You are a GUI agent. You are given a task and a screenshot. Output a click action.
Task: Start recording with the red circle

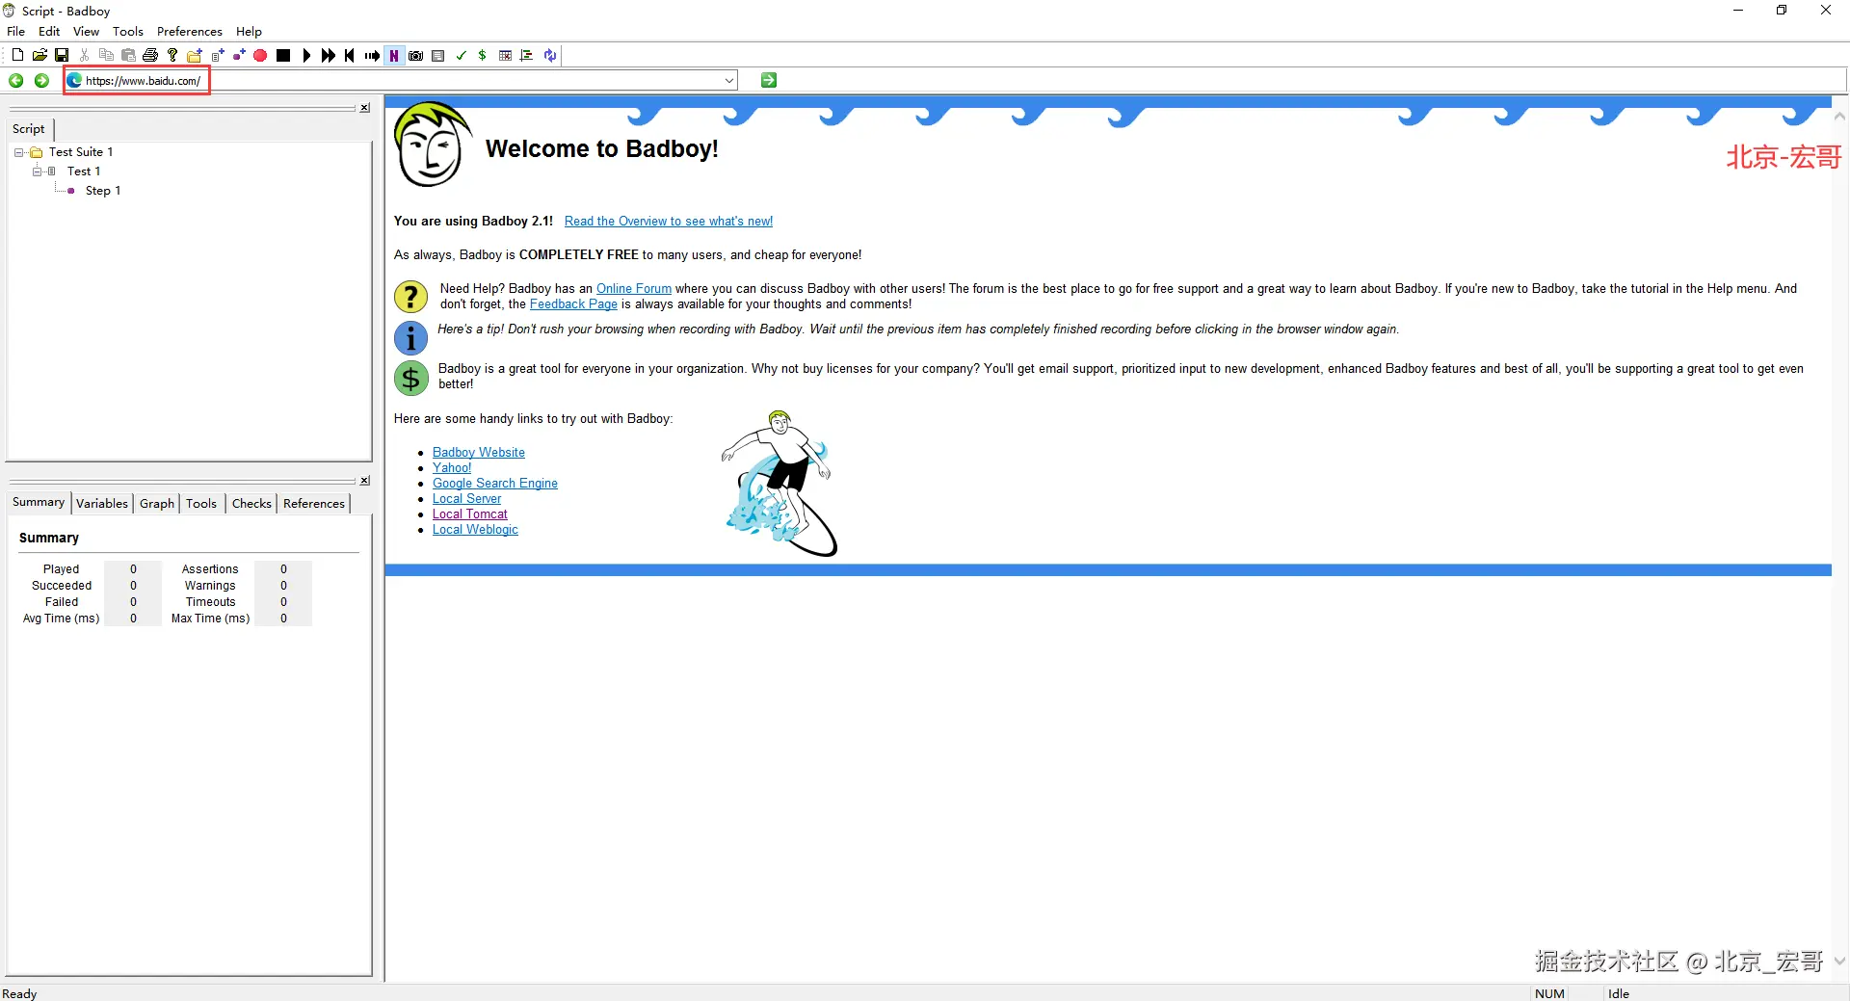[x=260, y=55]
